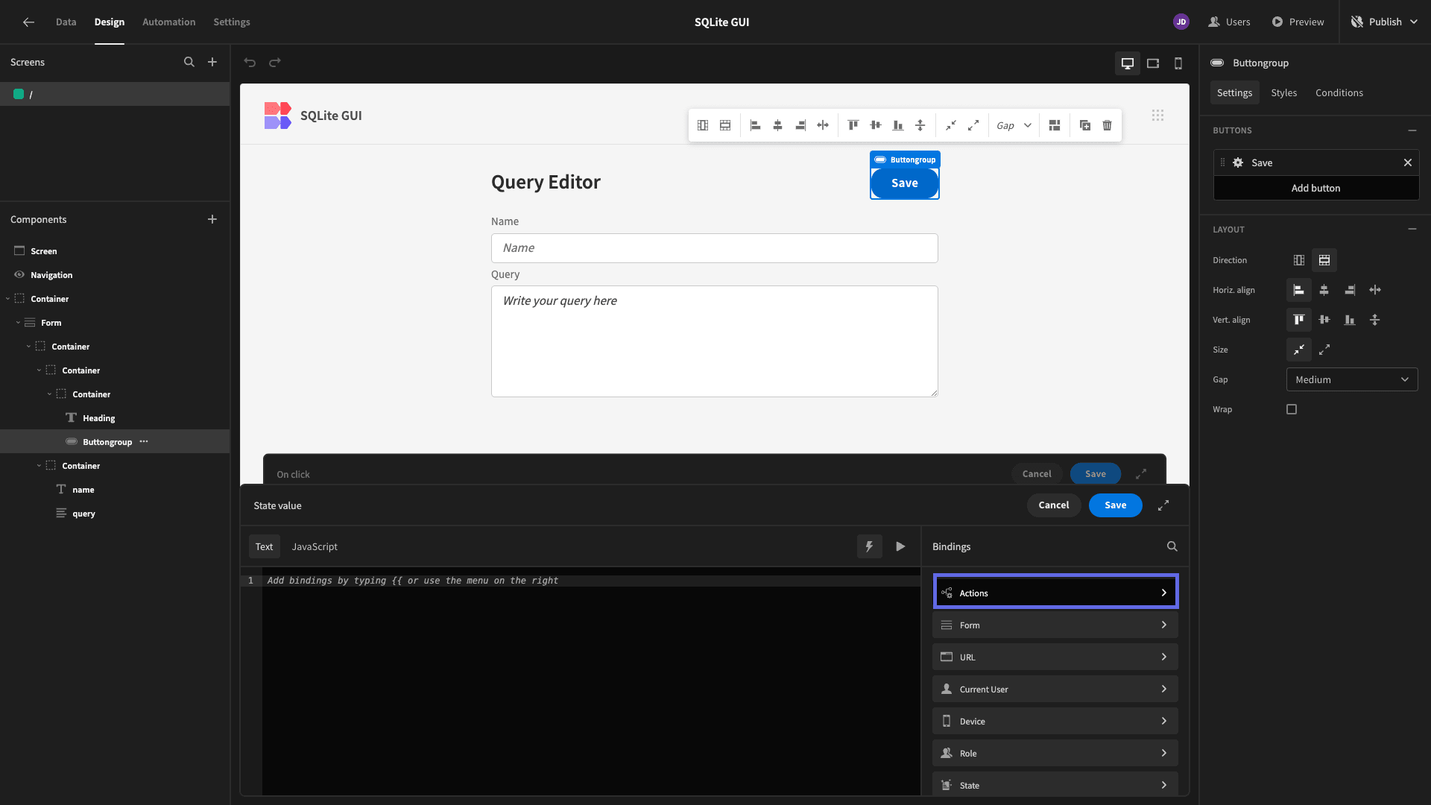Open Buttongroup row ellipsis menu
1431x805 pixels.
[x=144, y=441]
